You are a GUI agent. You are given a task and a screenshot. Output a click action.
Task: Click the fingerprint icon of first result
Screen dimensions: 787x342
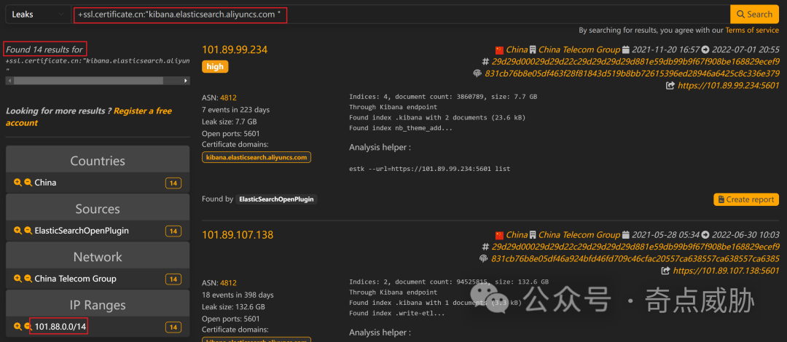477,73
